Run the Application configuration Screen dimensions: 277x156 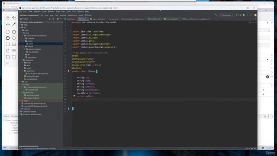237,15
